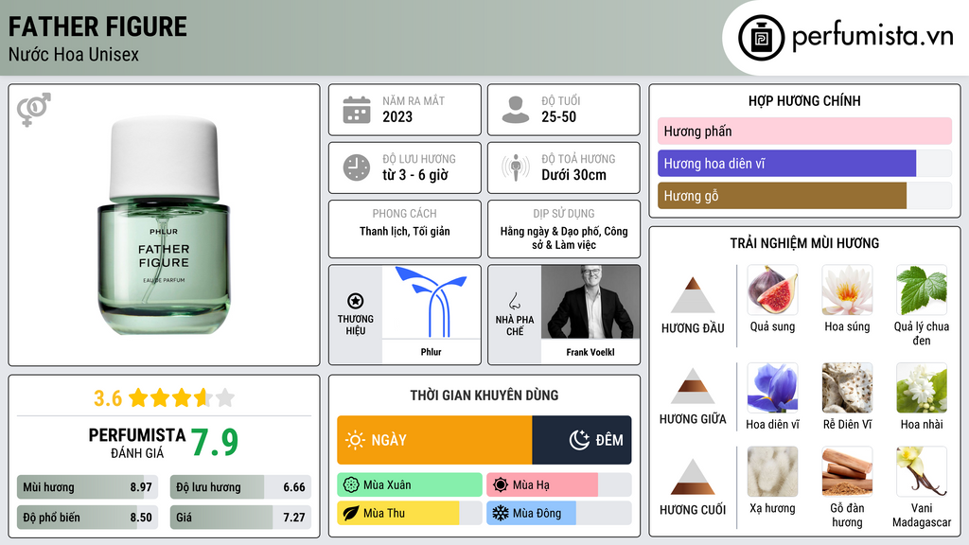Screen dimensions: 969x545
Task: Click the age range 25-50
Action: pos(558,116)
